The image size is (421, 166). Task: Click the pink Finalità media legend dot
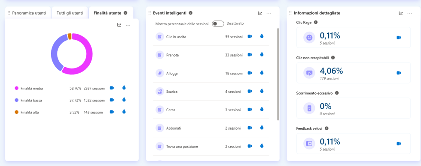[17, 88]
